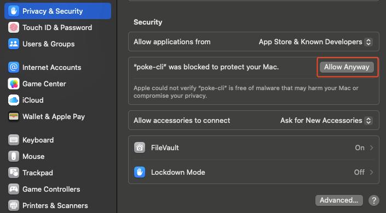386x213 pixels.
Task: Click the Wallet & Apple Pay card icon
Action: [14, 116]
